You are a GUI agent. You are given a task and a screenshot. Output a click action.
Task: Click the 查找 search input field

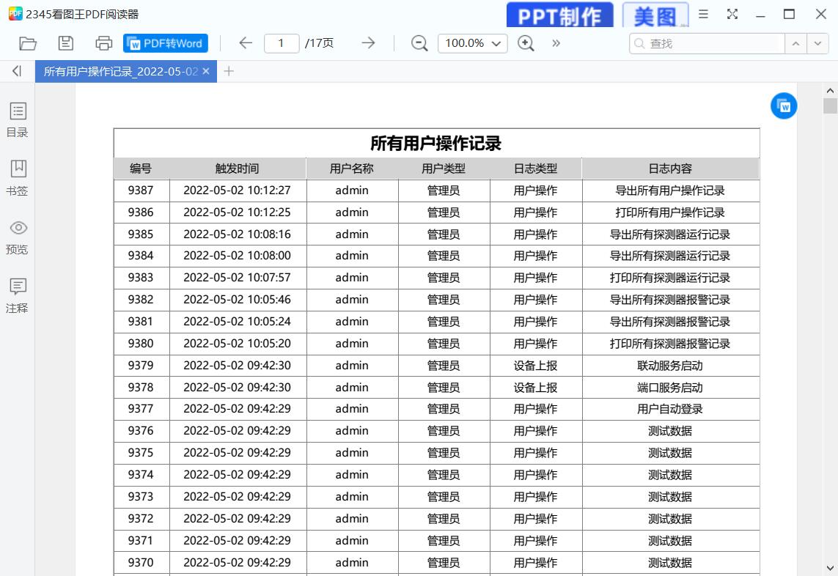711,43
